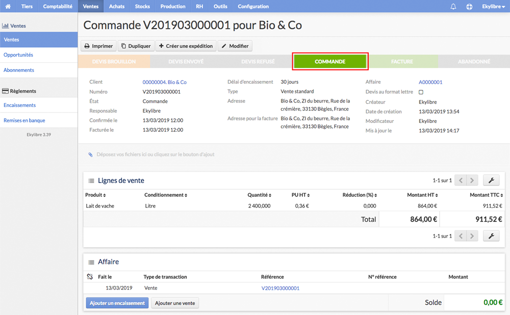Open the Tiers menu
The width and height of the screenshot is (510, 315).
[x=27, y=6]
